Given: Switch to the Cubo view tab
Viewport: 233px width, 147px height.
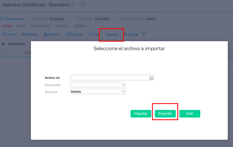Looking at the screenshot, I should click(21, 26).
